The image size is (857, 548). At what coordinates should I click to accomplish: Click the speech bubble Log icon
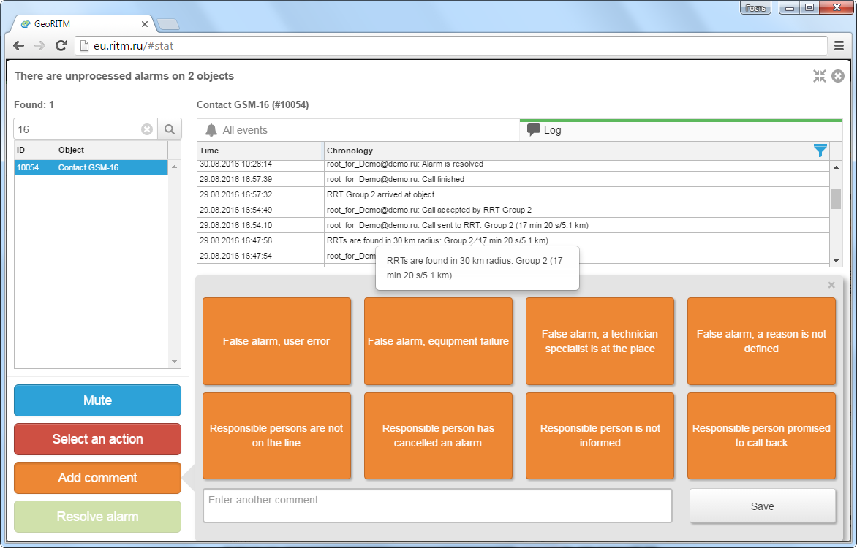(534, 130)
